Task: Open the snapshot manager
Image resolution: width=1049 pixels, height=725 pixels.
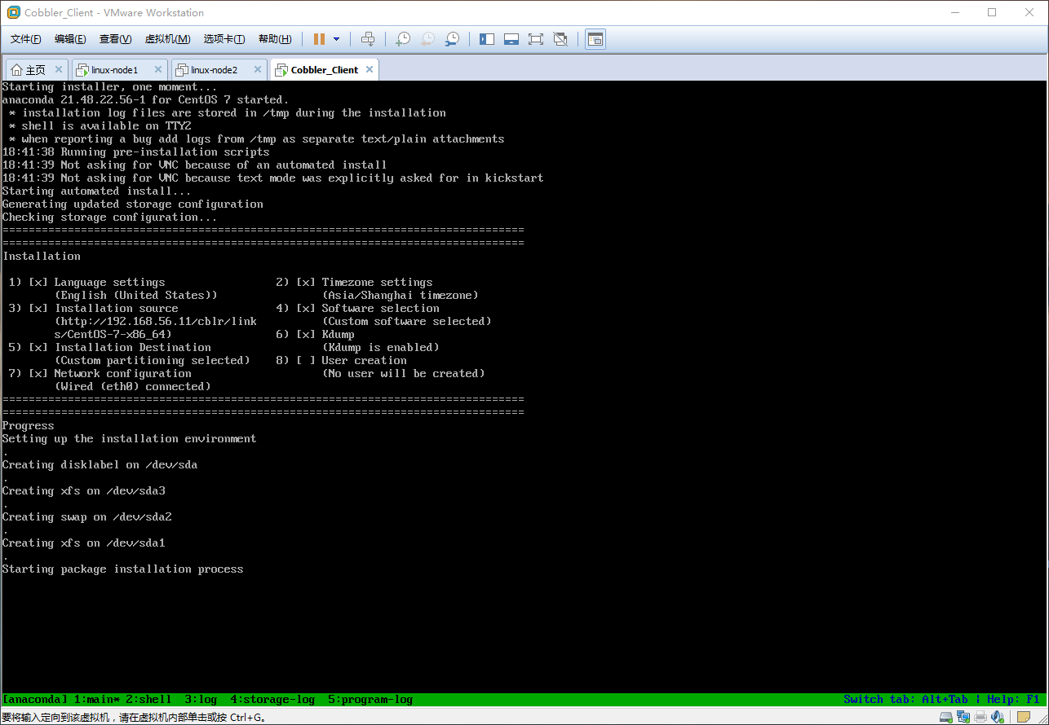Action: [x=452, y=39]
